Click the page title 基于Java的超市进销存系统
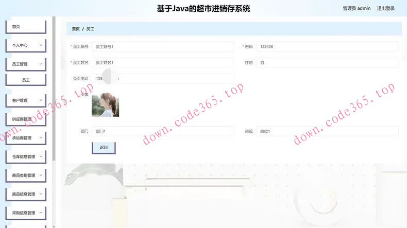The height and width of the screenshot is (228, 407). coord(203,9)
